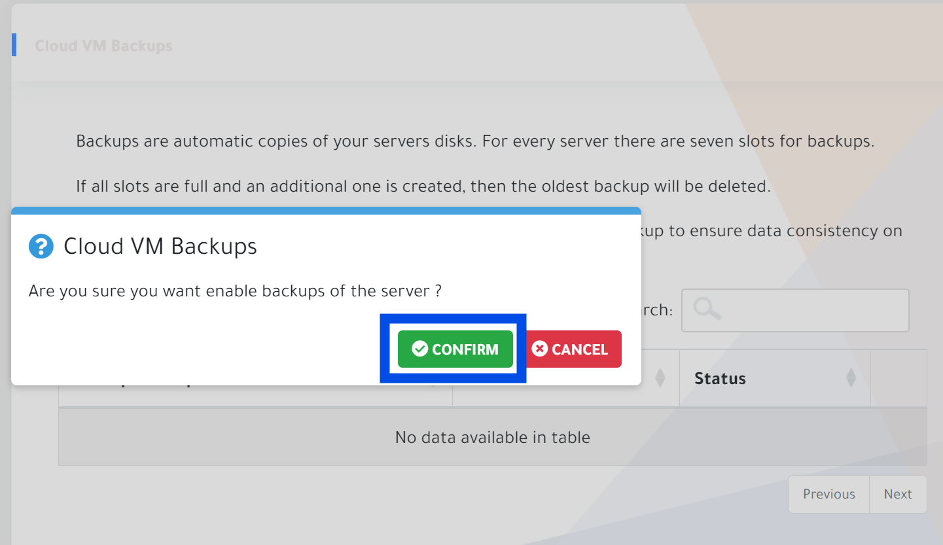
Task: Click the blue question mark dialog icon
Action: 41,247
